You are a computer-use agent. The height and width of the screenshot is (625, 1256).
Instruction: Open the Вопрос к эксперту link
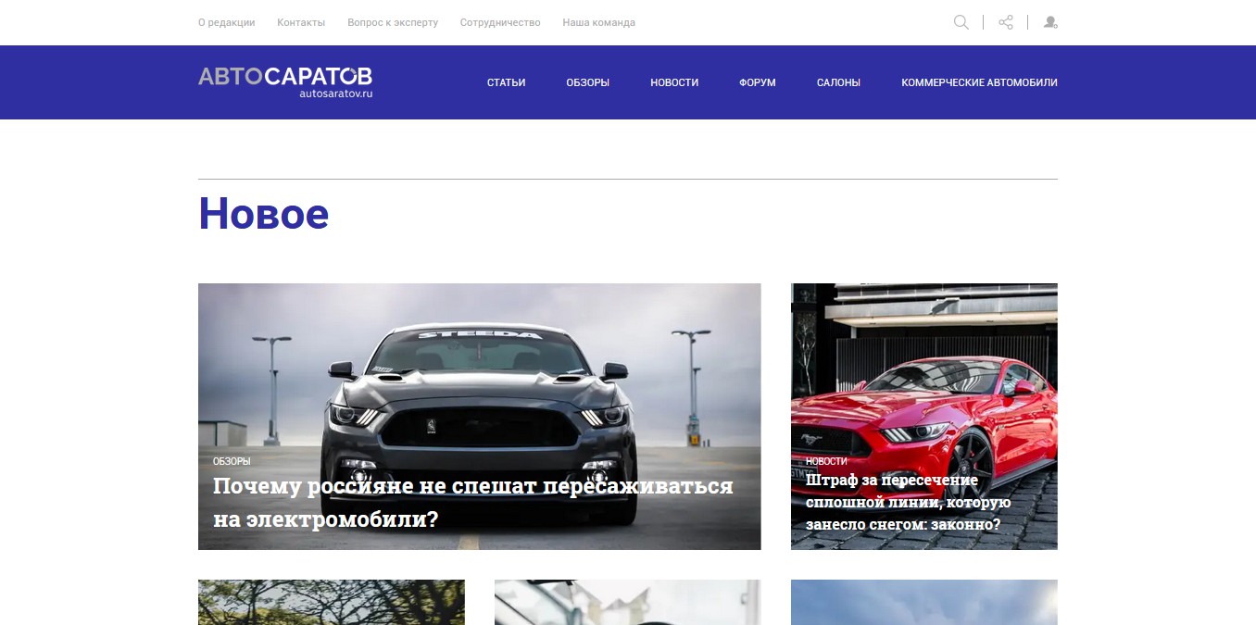(x=393, y=22)
